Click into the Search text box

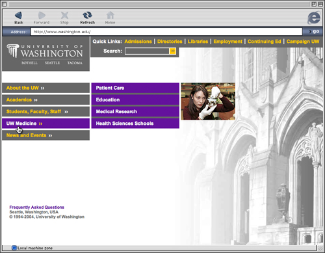point(147,51)
